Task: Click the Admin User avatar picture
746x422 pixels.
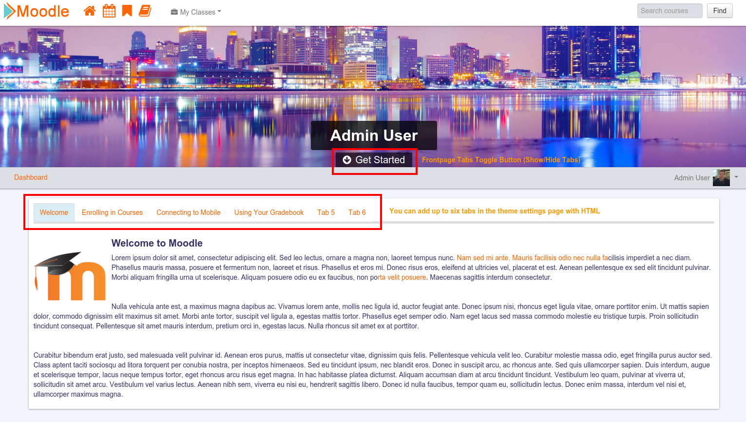Action: (721, 178)
